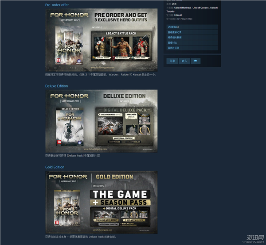The width and height of the screenshot is (266, 245).
Task: Click the Pre-order offer heading
Action: 57,5
